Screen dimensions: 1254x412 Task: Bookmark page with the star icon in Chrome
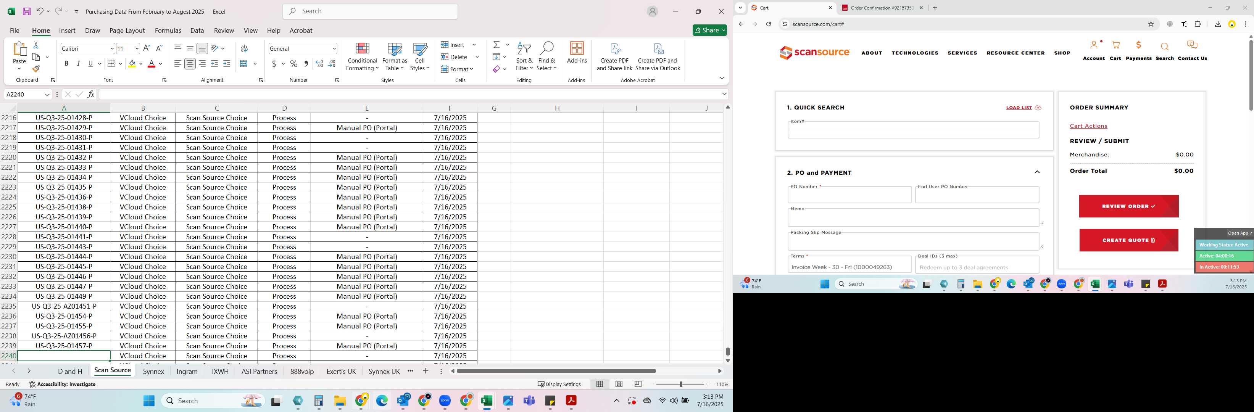click(1151, 24)
